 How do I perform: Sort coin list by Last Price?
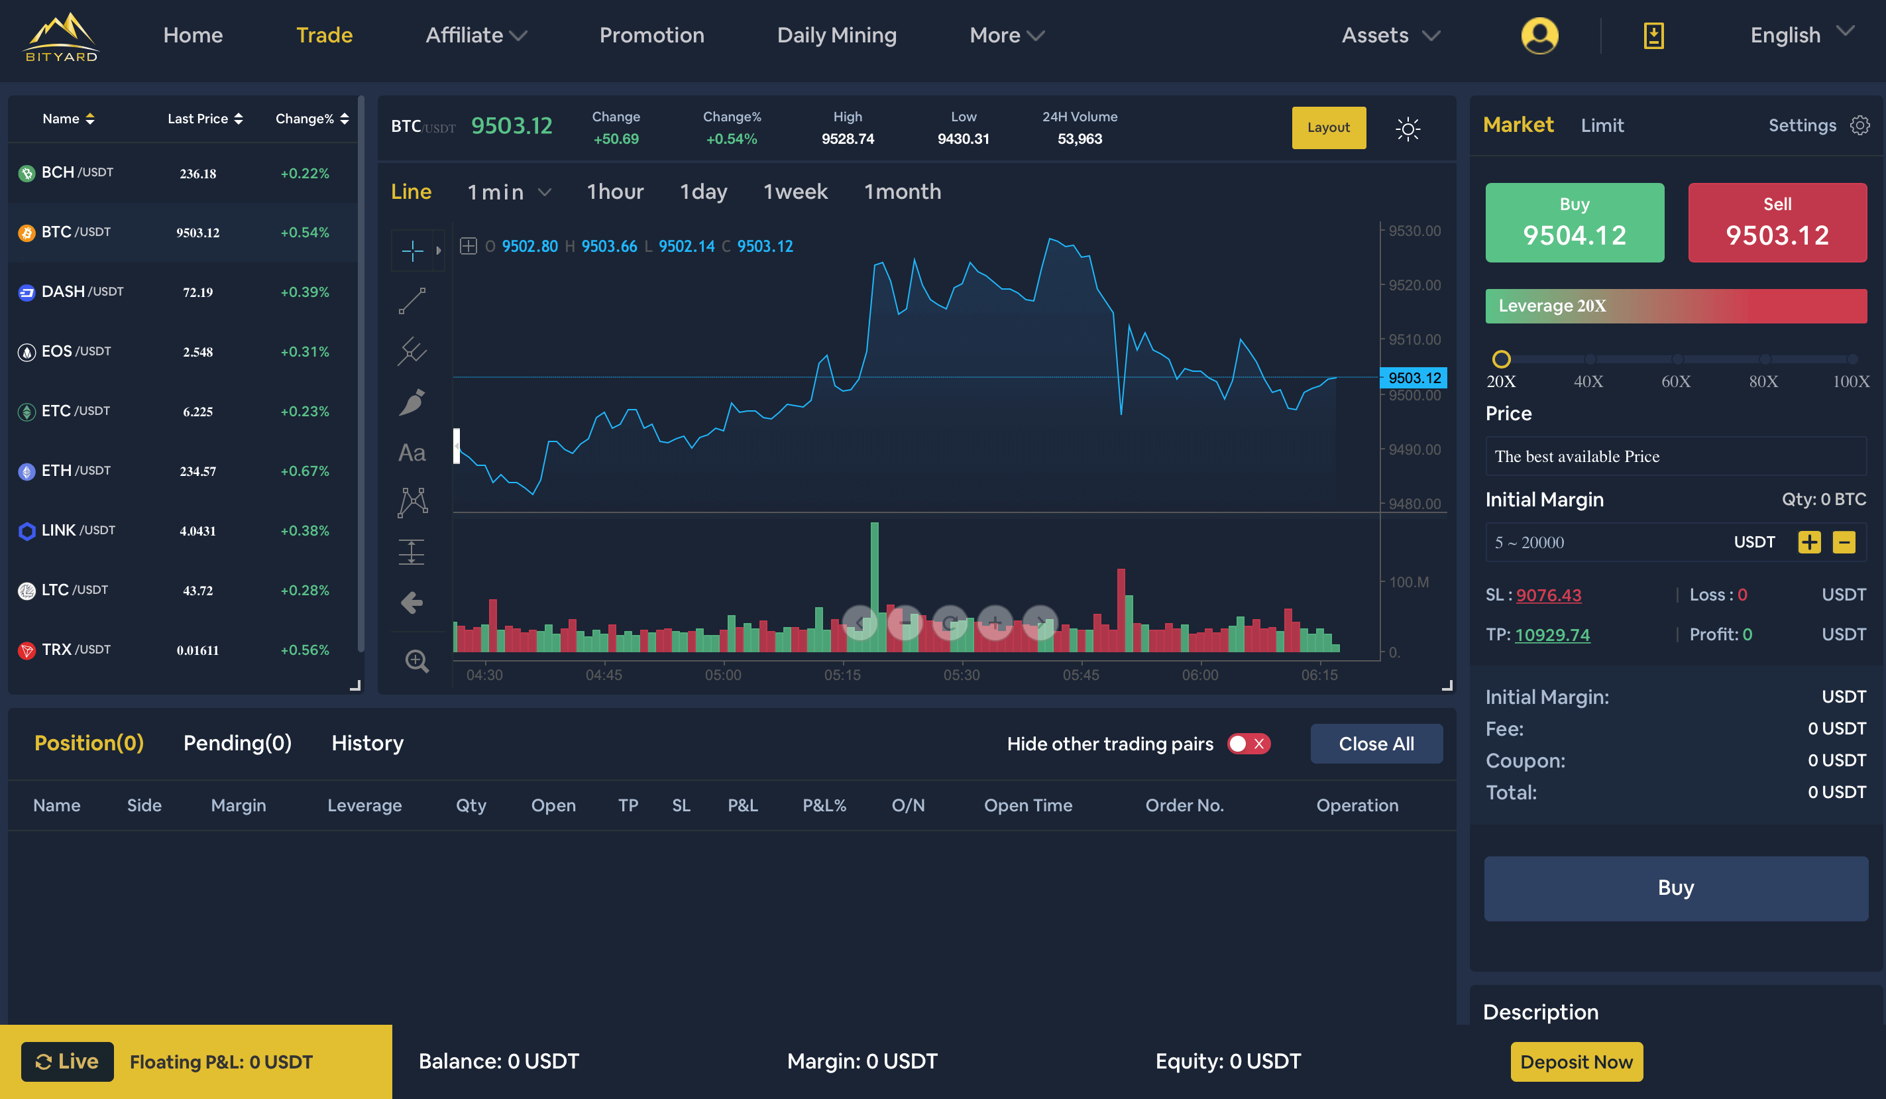coord(205,118)
